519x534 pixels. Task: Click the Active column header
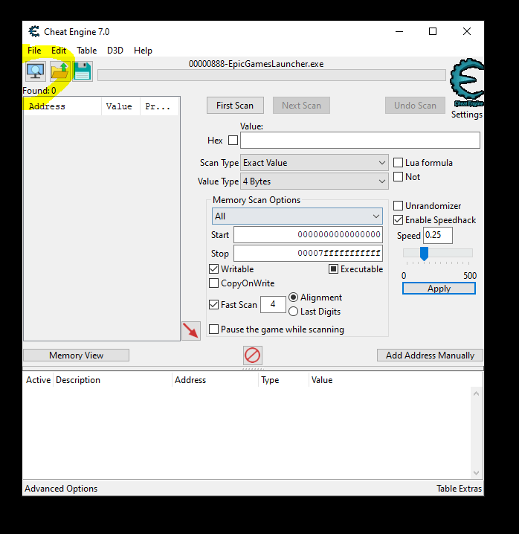38,380
